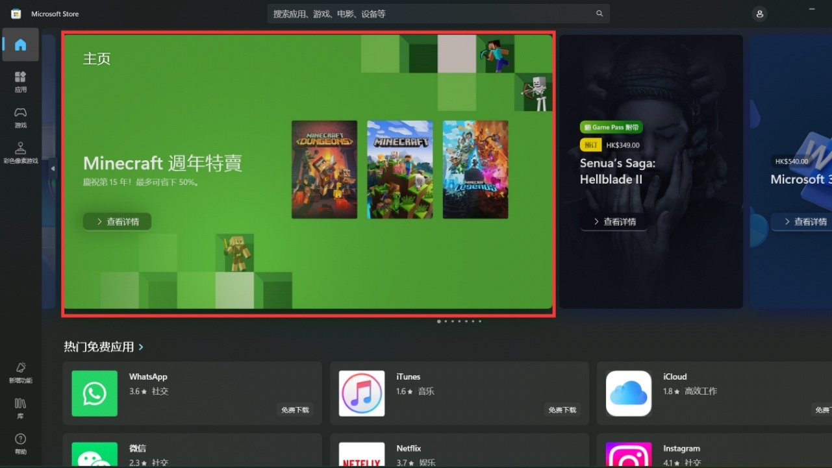Minimize the Microsoft Store window

pos(812,9)
